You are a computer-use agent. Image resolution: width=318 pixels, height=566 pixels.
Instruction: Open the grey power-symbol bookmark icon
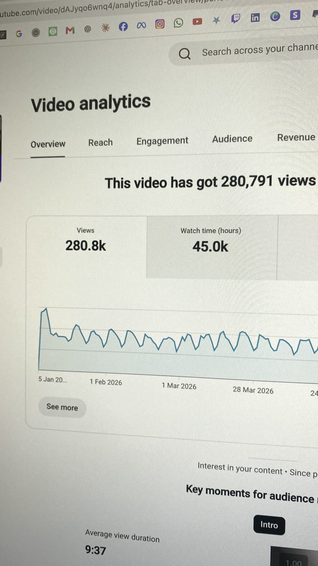point(36,32)
